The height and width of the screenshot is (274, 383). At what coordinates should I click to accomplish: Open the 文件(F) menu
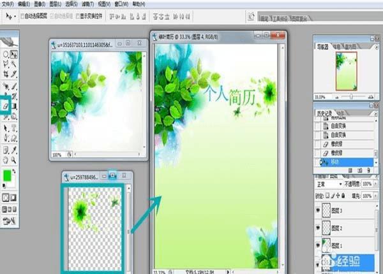[x=8, y=4]
